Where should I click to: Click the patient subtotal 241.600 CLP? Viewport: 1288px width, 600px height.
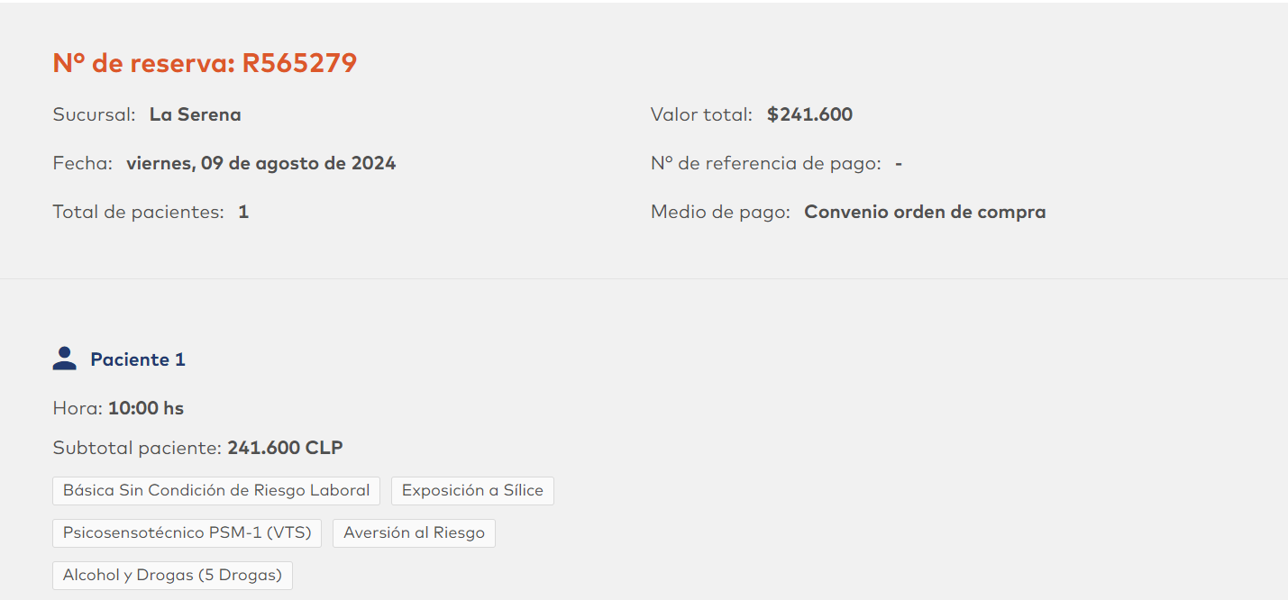pos(285,448)
